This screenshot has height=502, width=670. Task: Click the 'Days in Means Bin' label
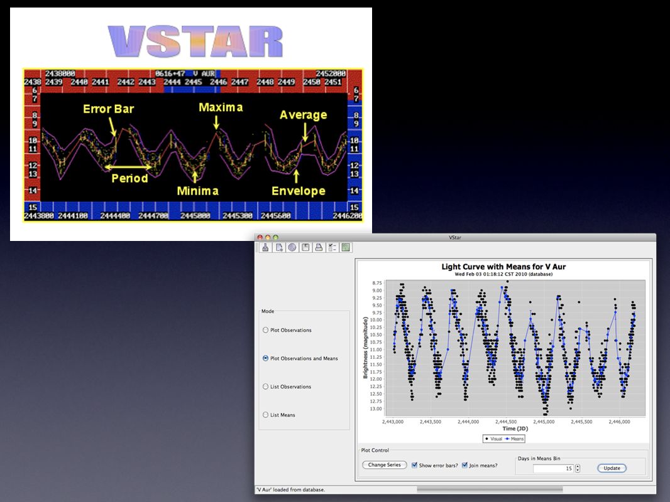(x=539, y=459)
